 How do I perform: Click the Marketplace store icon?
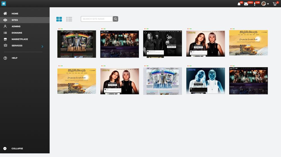[5, 39]
